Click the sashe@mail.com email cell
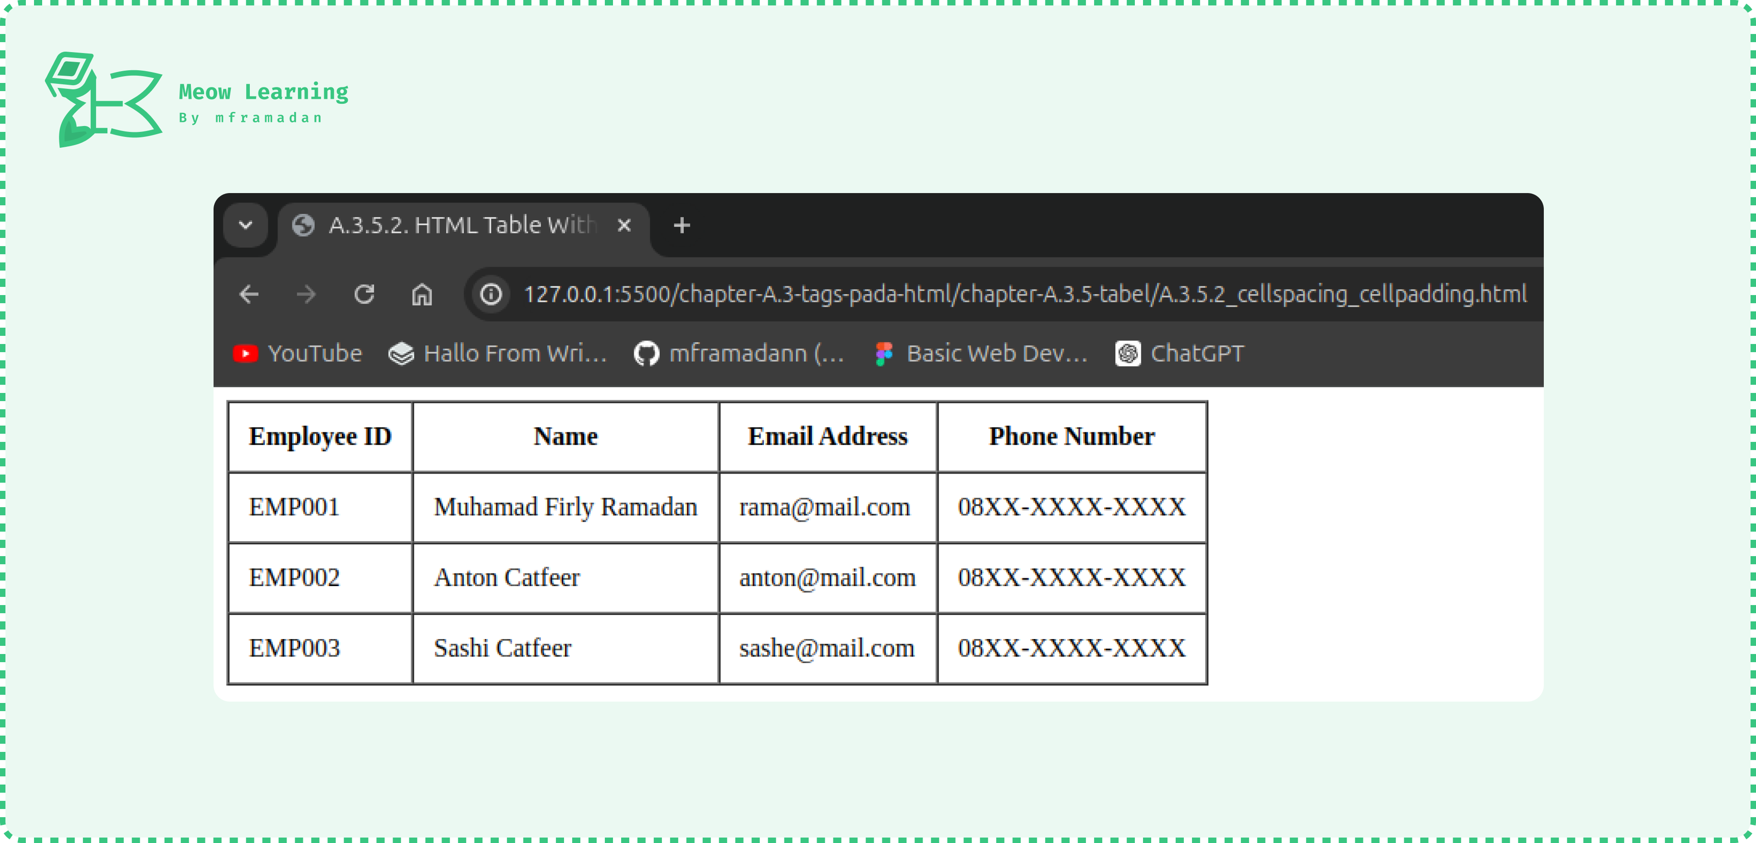The width and height of the screenshot is (1756, 843). click(827, 647)
